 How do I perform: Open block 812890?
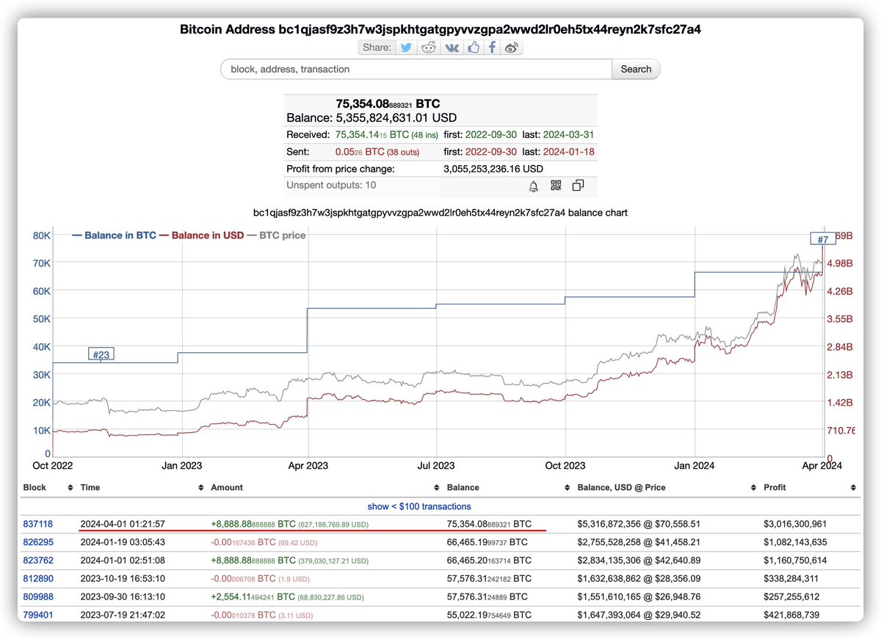[38, 580]
